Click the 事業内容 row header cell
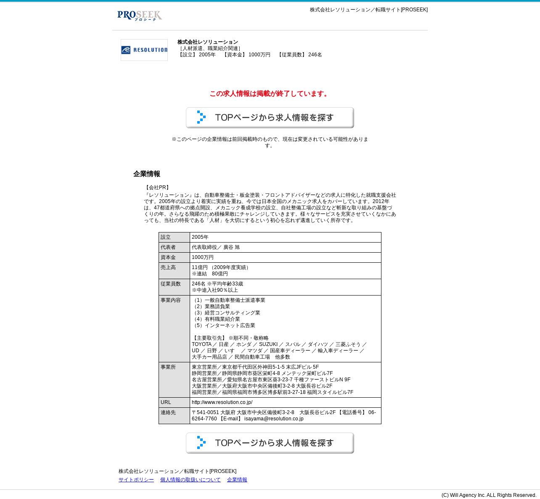This screenshot has height=499, width=540. [174, 329]
